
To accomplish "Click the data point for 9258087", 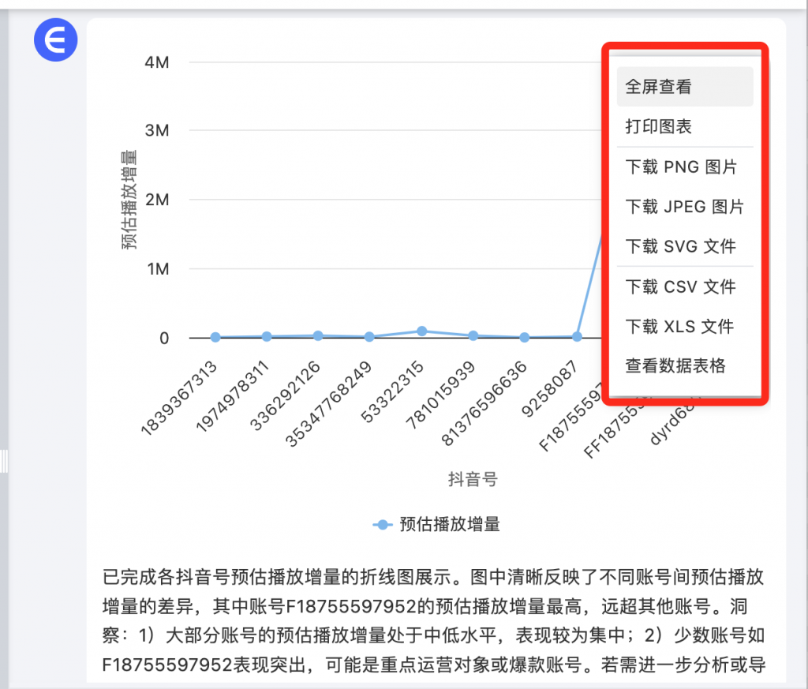I will click(x=577, y=336).
